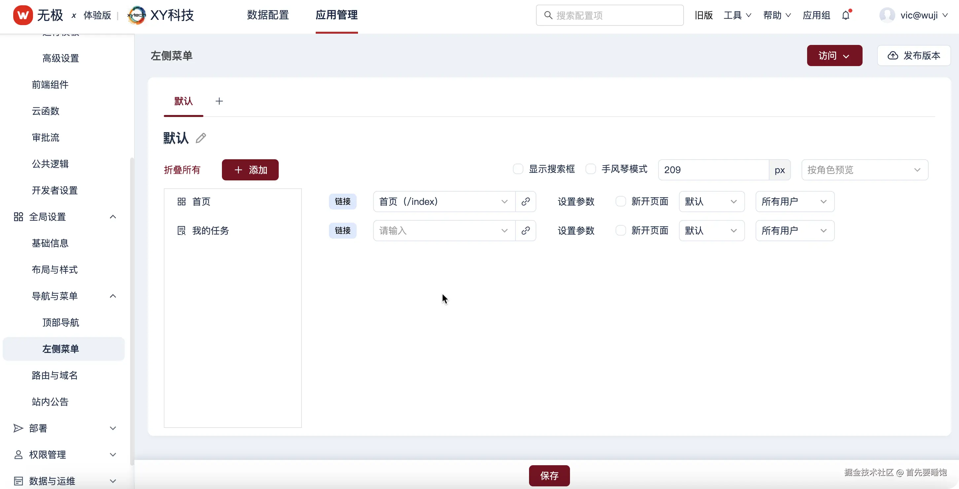Click the 保存 button
959x489 pixels.
point(549,475)
